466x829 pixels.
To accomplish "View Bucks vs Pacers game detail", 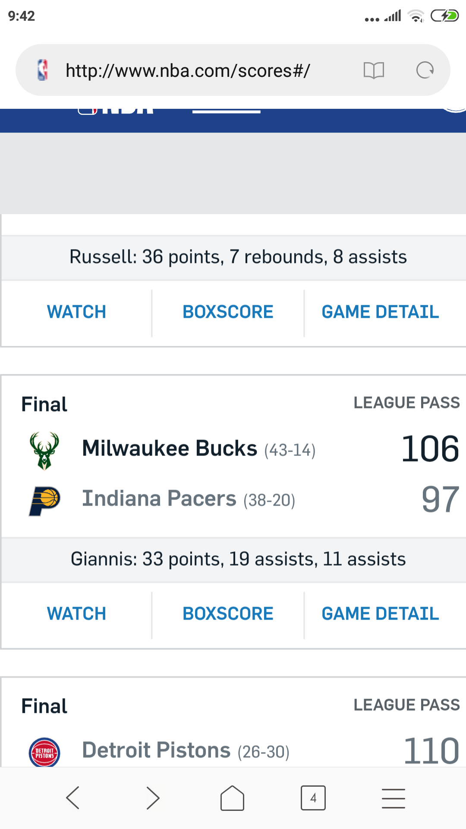I will 380,614.
